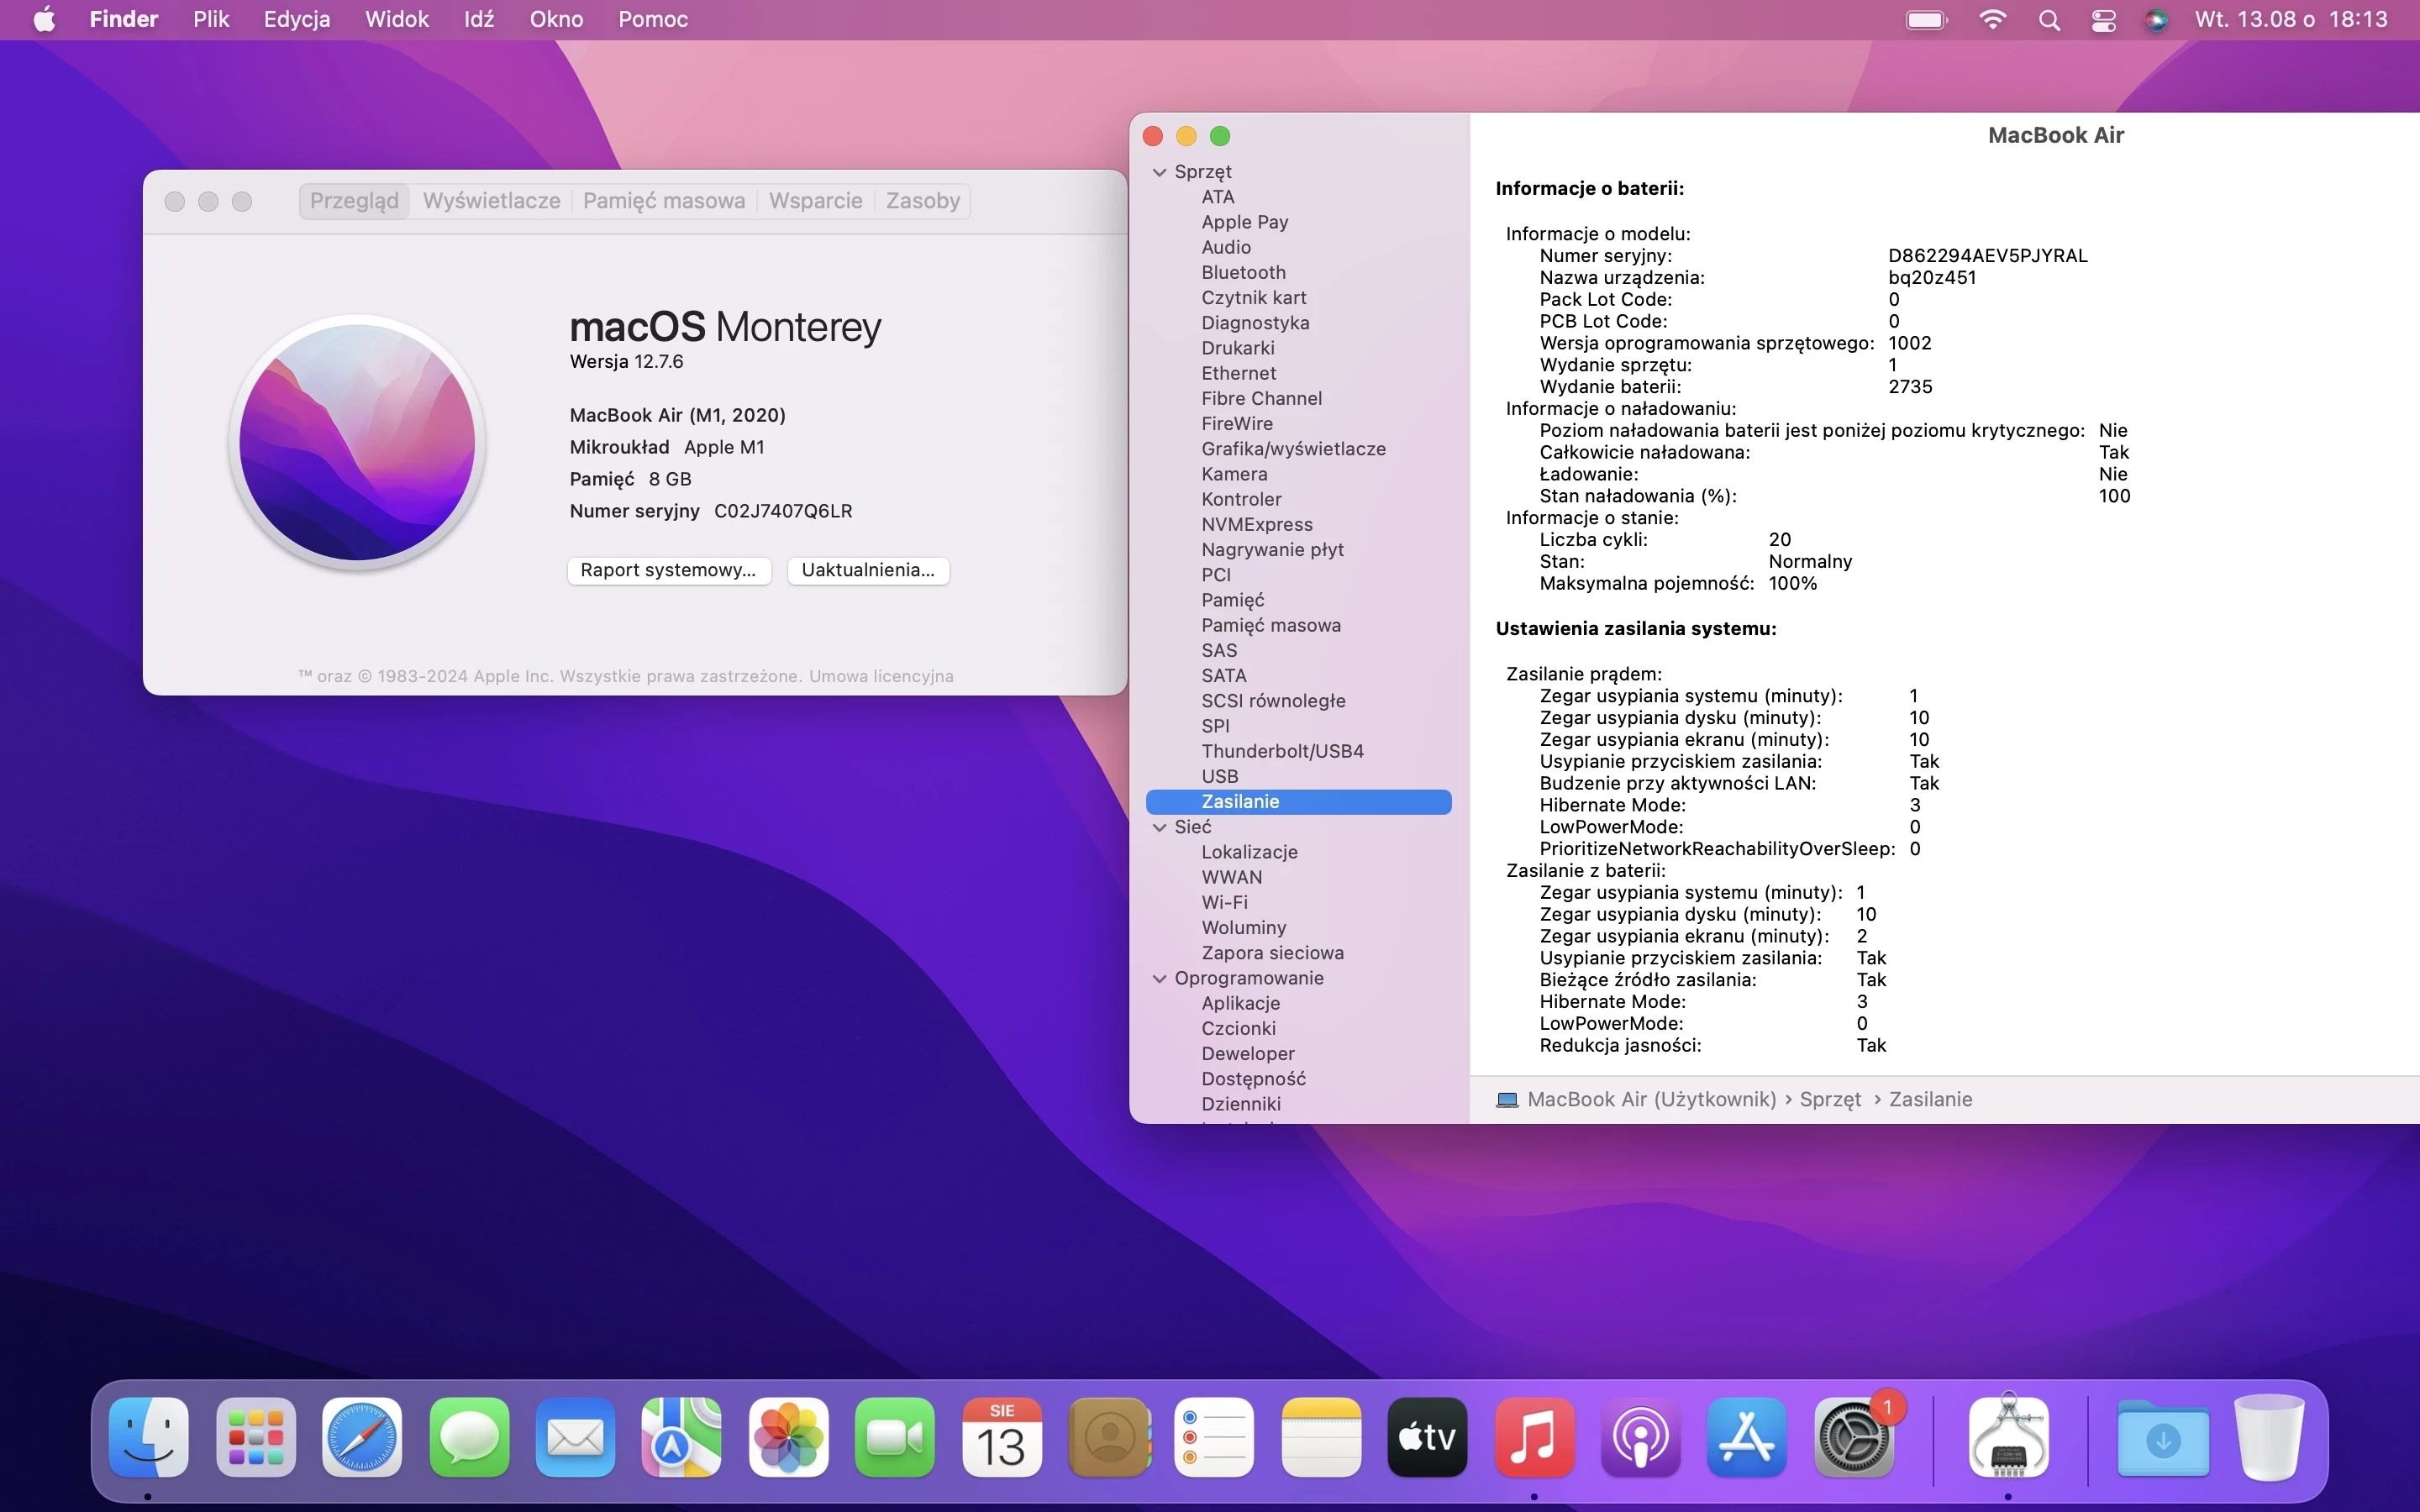Screen dimensions: 2420x1512
Task: Launch Podcasts from the Dock
Action: (x=1640, y=1437)
